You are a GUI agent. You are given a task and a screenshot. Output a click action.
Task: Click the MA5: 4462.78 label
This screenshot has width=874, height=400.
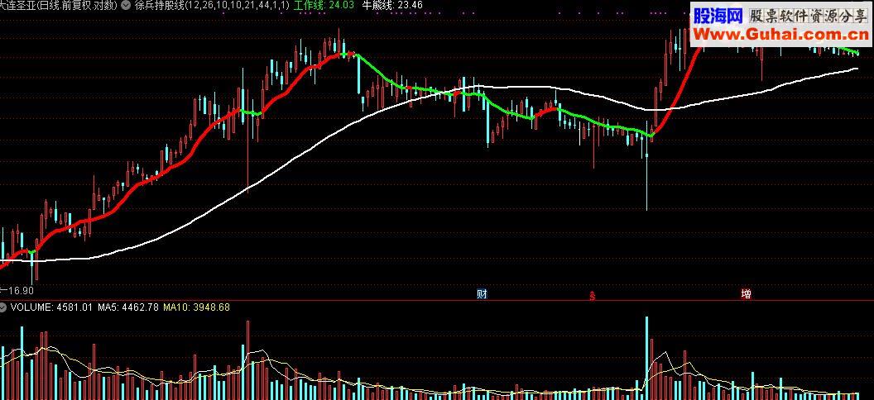128,307
